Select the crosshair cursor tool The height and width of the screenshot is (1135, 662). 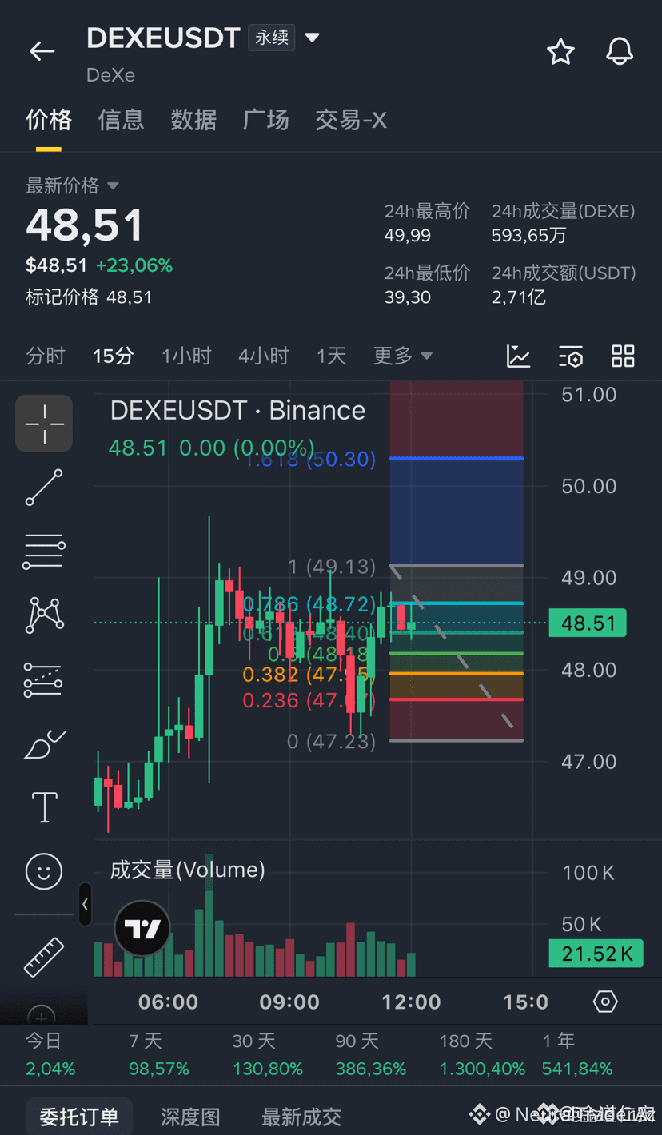coord(44,424)
